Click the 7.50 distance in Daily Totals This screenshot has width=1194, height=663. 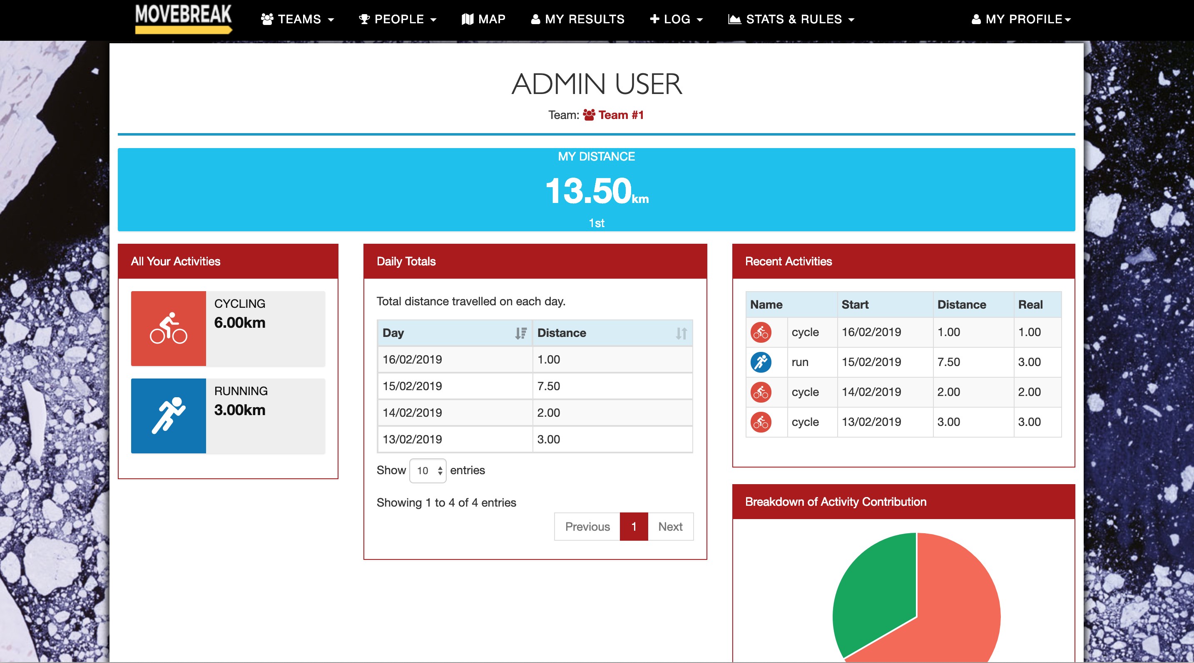coord(612,386)
